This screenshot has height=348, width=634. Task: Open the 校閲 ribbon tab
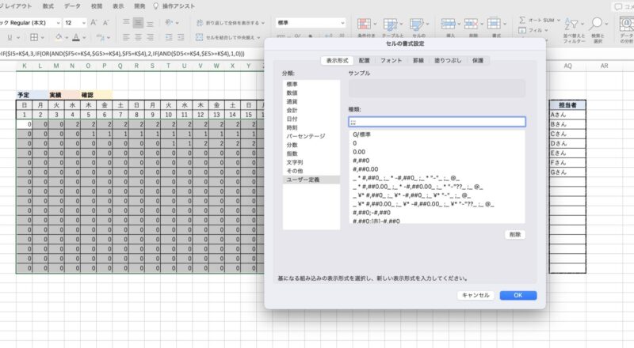tap(97, 6)
